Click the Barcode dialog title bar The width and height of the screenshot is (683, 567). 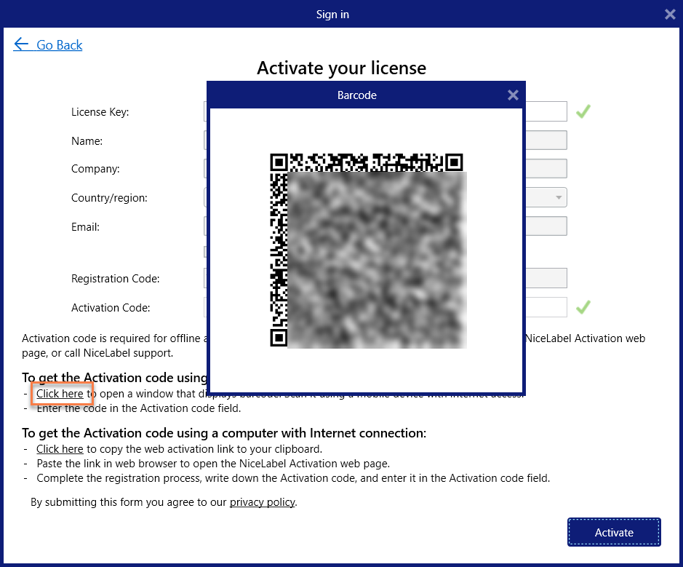click(x=356, y=95)
